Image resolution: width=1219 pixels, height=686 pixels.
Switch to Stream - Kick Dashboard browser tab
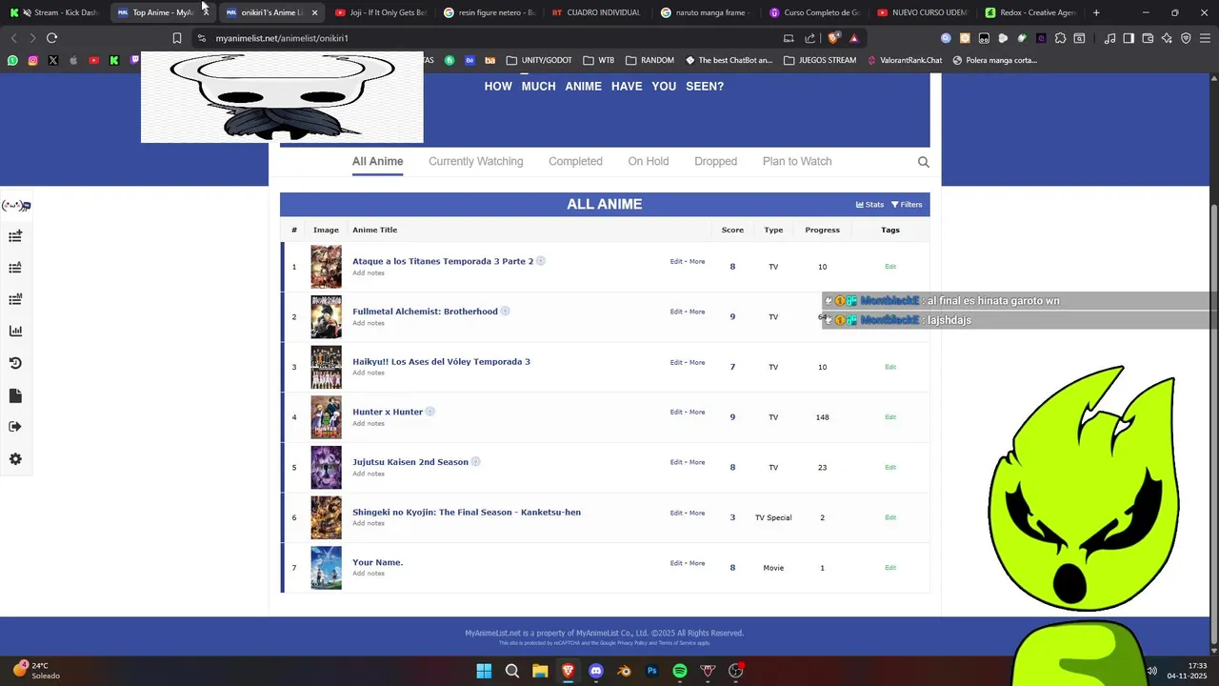[x=55, y=12]
